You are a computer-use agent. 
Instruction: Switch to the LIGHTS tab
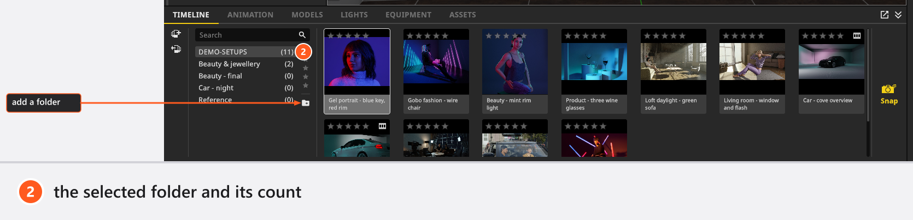pyautogui.click(x=354, y=15)
